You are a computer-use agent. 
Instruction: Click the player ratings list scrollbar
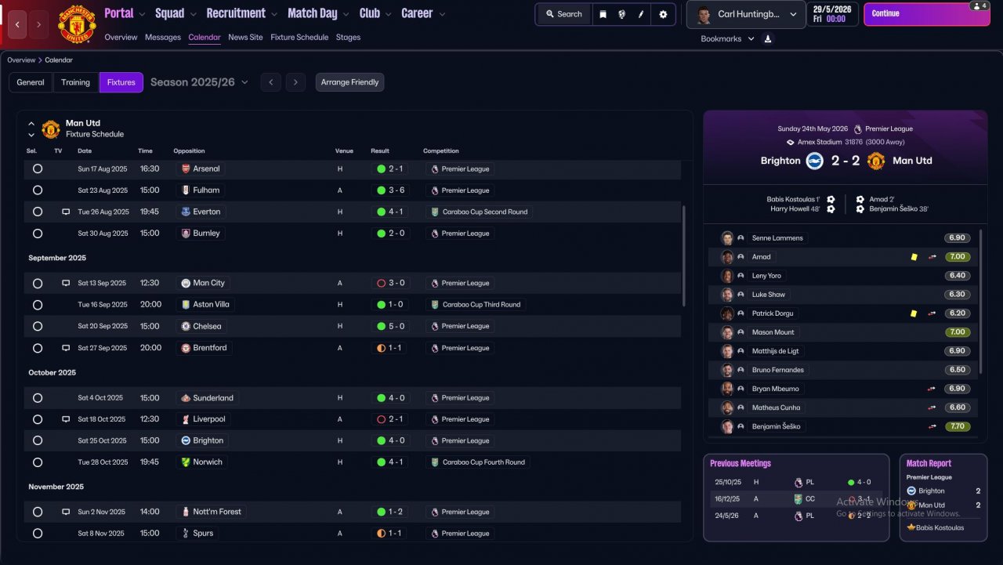click(980, 301)
